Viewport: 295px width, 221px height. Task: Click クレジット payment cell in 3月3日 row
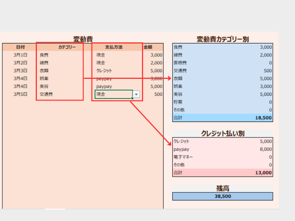click(x=104, y=71)
